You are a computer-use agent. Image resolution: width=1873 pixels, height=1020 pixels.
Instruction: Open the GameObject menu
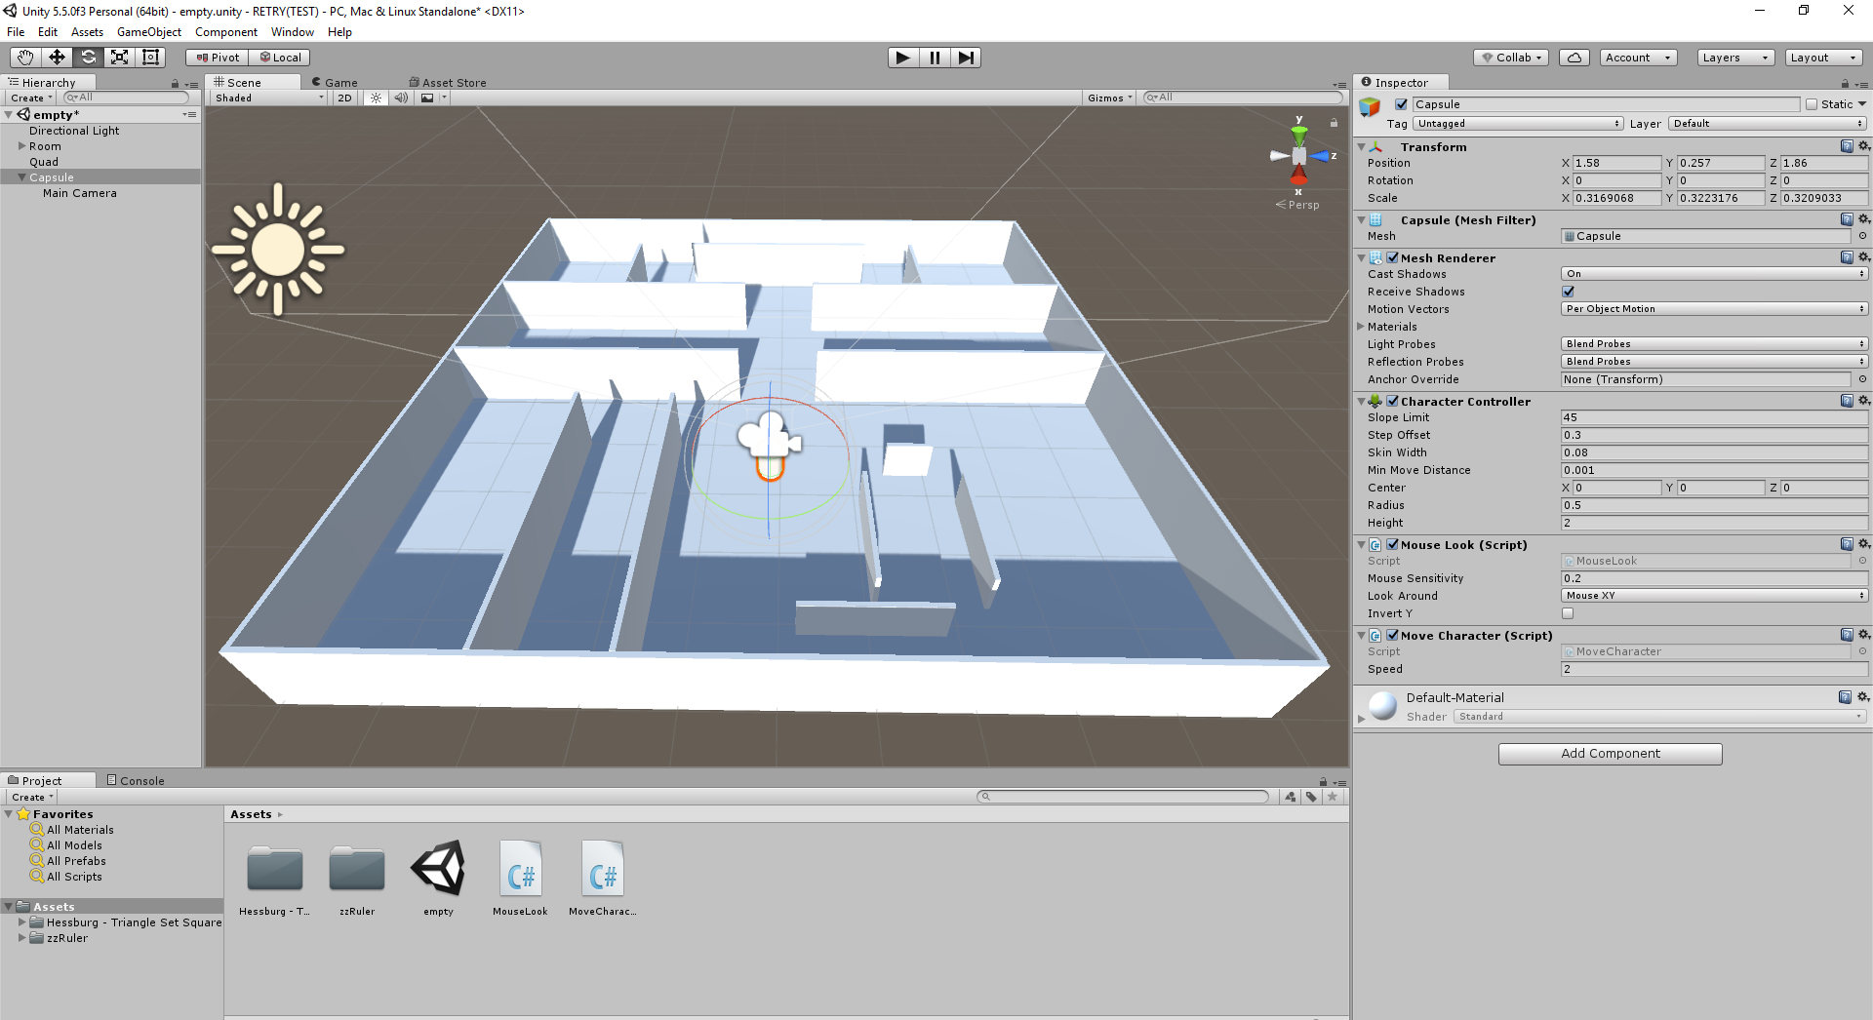(149, 32)
